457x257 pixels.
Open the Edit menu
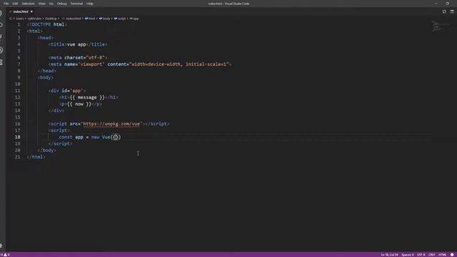click(x=15, y=4)
